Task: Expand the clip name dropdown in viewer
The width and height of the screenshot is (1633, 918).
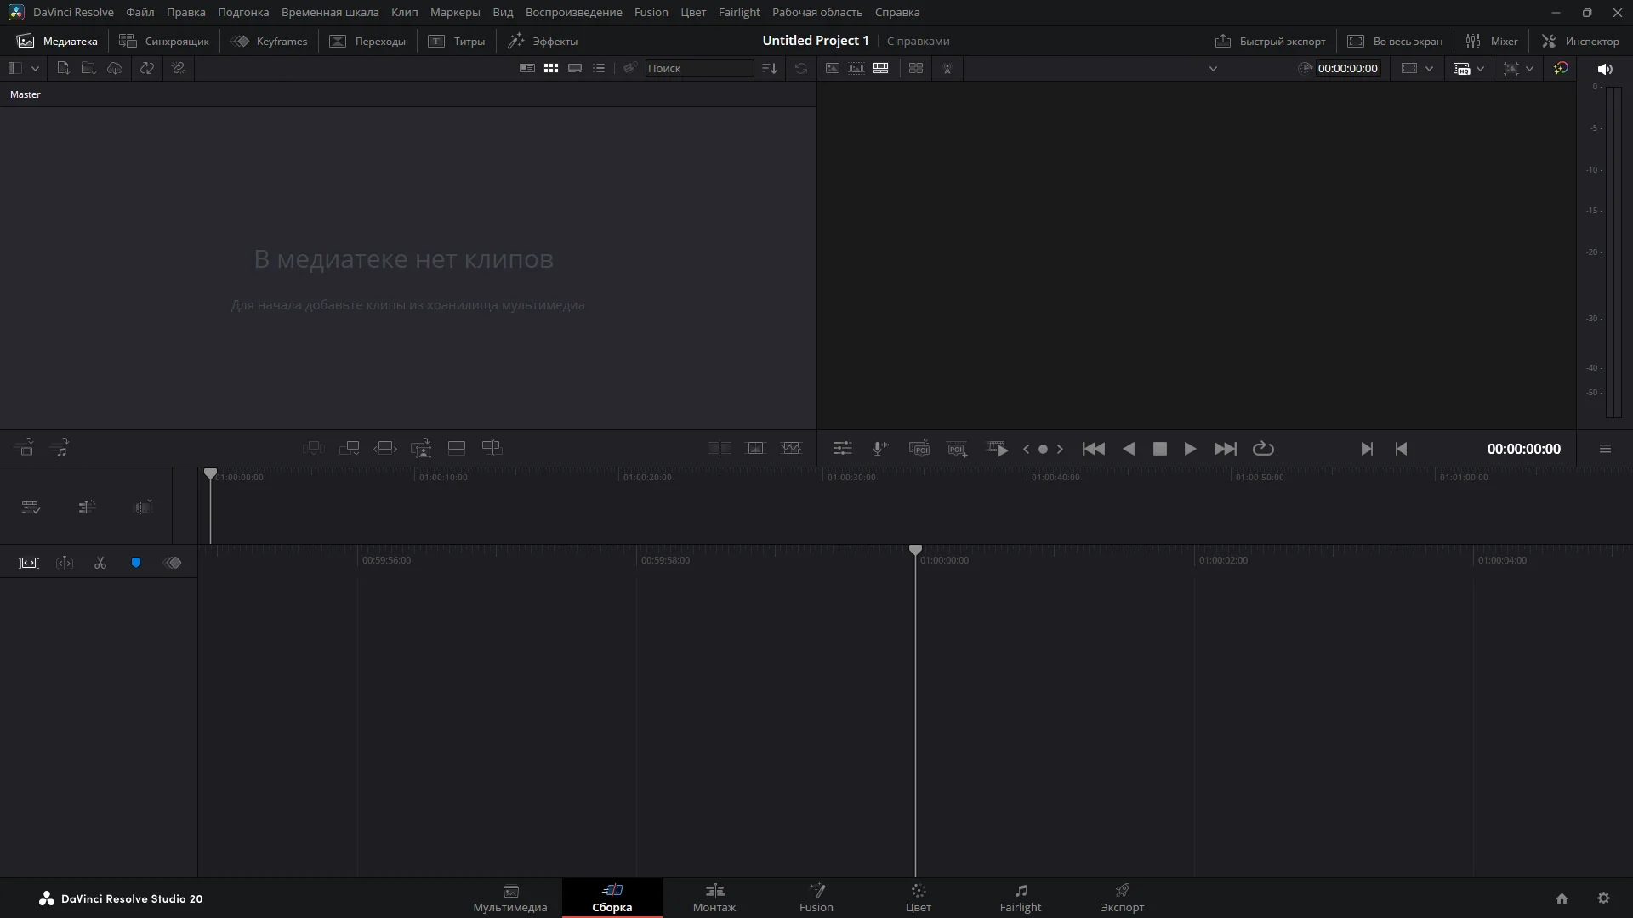Action: [1213, 69]
